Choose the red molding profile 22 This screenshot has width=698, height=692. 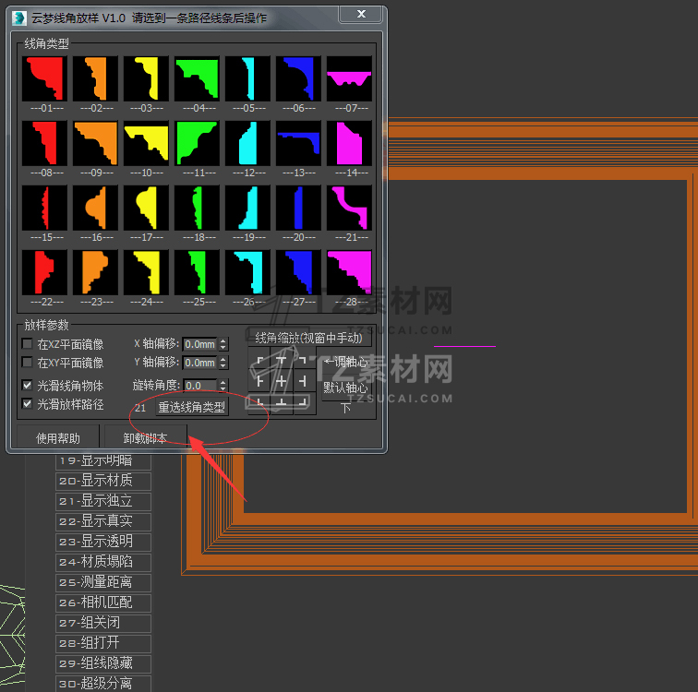pos(44,272)
